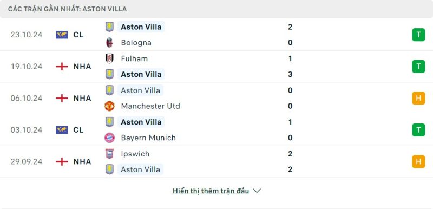The width and height of the screenshot is (433, 209).
Task: Click the orange H badge for Ipswich match
Action: coord(418,162)
